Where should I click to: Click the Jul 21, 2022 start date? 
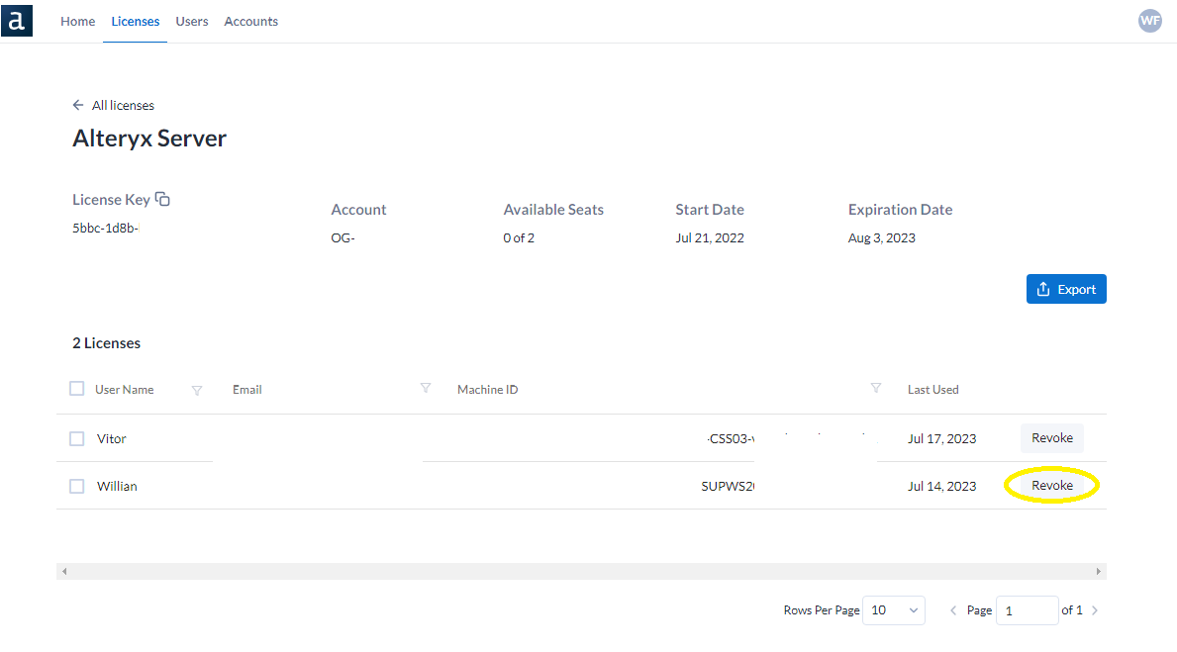pos(710,237)
